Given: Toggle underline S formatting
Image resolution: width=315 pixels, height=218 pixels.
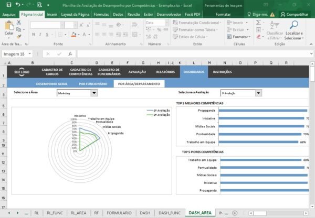Looking at the screenshot, I should coord(47,35).
